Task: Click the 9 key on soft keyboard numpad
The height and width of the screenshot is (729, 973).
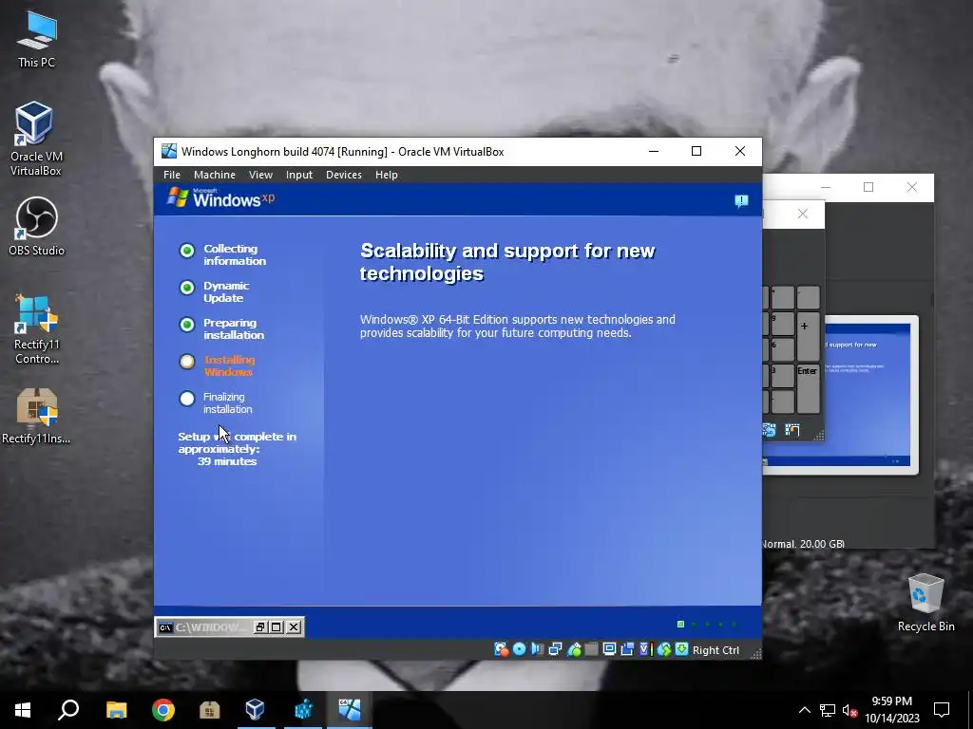Action: click(x=782, y=325)
